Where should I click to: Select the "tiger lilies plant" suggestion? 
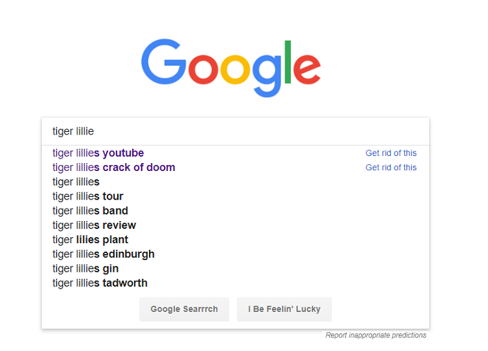[x=90, y=240]
